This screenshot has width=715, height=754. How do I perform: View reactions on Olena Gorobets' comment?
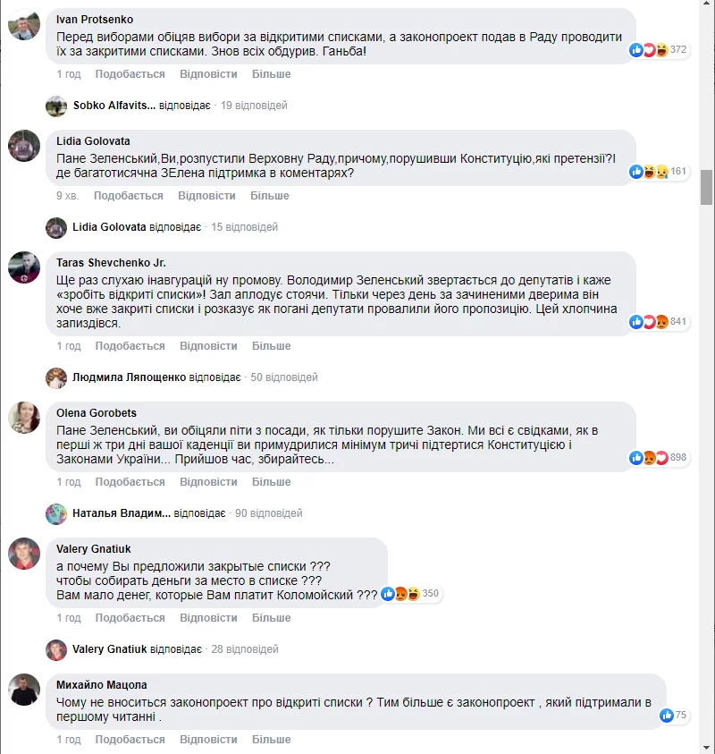648,458
